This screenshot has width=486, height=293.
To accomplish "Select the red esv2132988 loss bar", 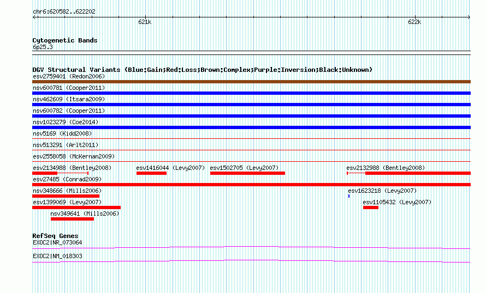I will (x=409, y=173).
